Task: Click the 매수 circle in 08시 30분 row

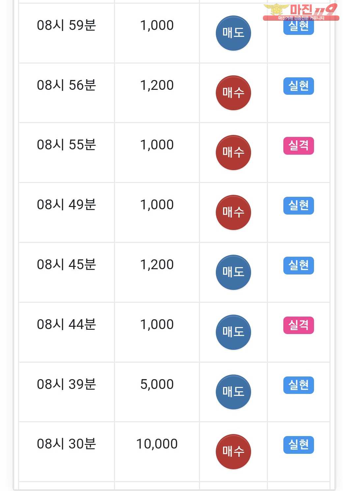Action: 233,452
